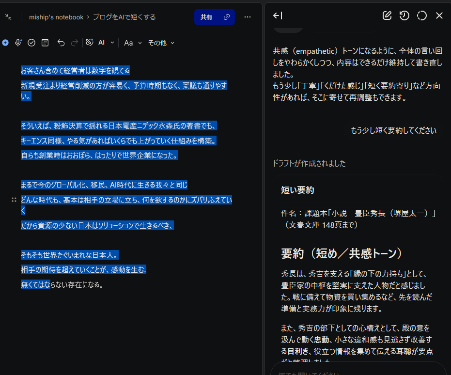The image size is (451, 375).
Task: Open the Aa text style dropdown
Action: tap(132, 43)
